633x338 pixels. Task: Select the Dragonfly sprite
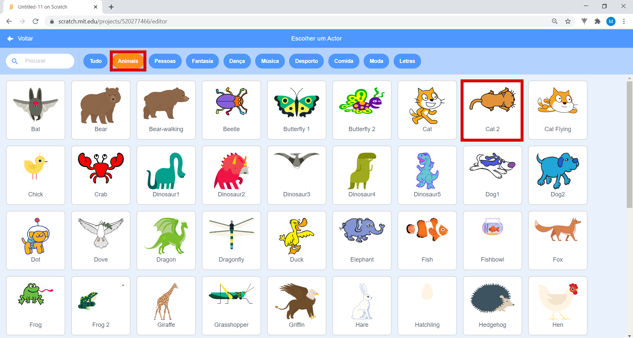point(231,240)
